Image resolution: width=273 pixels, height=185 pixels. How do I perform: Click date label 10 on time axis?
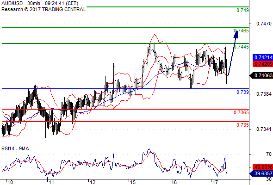(x=10, y=182)
